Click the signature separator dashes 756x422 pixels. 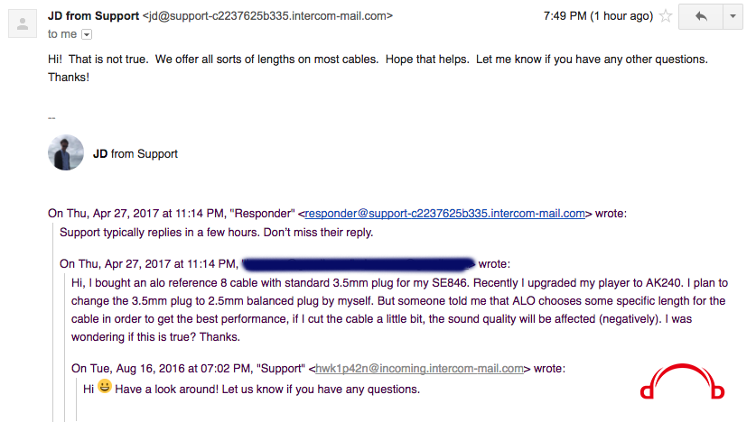point(51,118)
